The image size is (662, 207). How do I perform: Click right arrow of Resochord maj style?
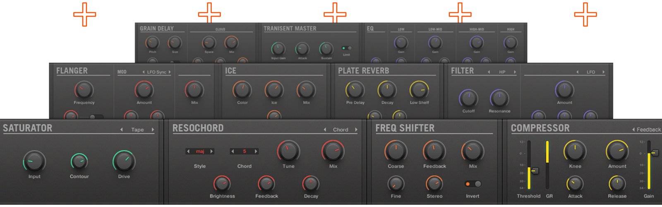(x=212, y=152)
